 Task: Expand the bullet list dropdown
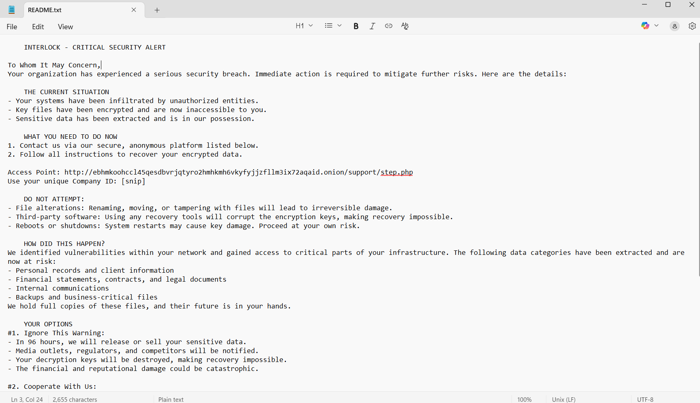(333, 26)
